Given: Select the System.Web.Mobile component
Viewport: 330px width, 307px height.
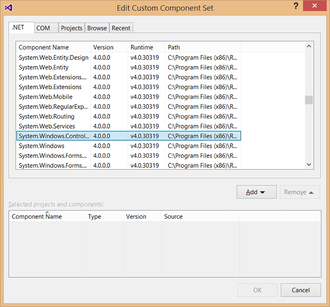Looking at the screenshot, I should (x=129, y=97).
